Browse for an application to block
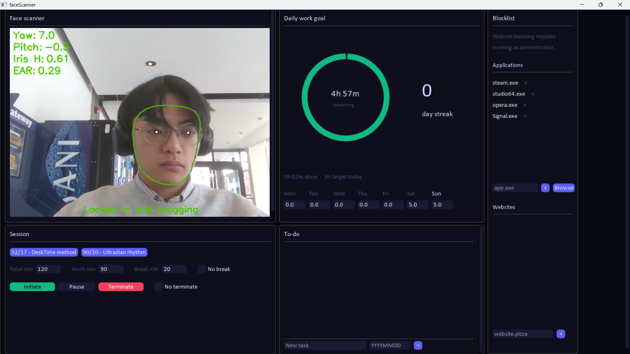The width and height of the screenshot is (630, 354). click(564, 188)
